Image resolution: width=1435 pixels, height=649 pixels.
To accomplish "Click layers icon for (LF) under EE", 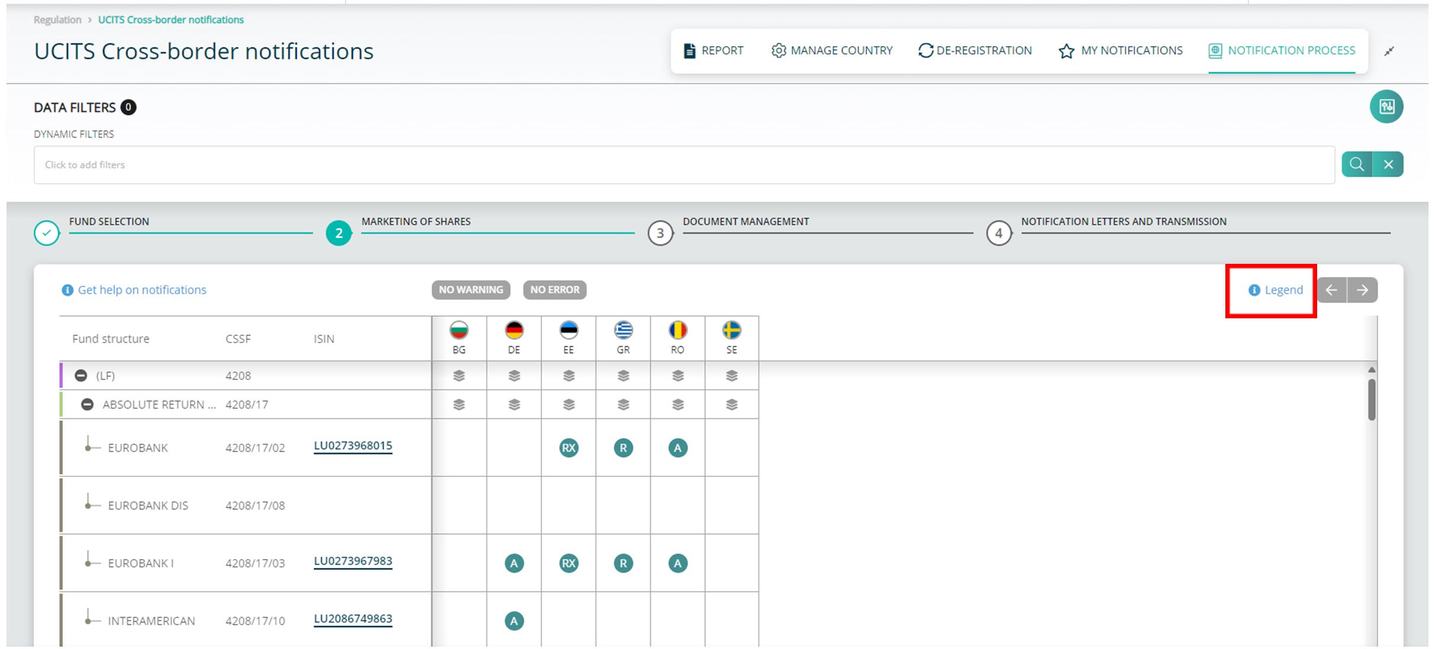I will pyautogui.click(x=569, y=376).
